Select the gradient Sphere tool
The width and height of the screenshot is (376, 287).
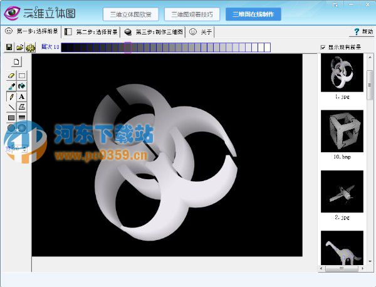pyautogui.click(x=22, y=128)
